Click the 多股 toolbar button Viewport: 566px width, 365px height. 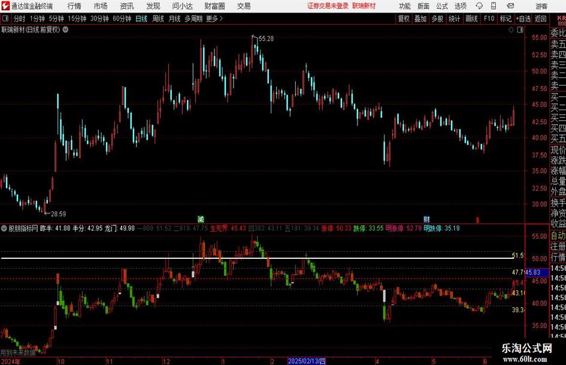[x=437, y=19]
